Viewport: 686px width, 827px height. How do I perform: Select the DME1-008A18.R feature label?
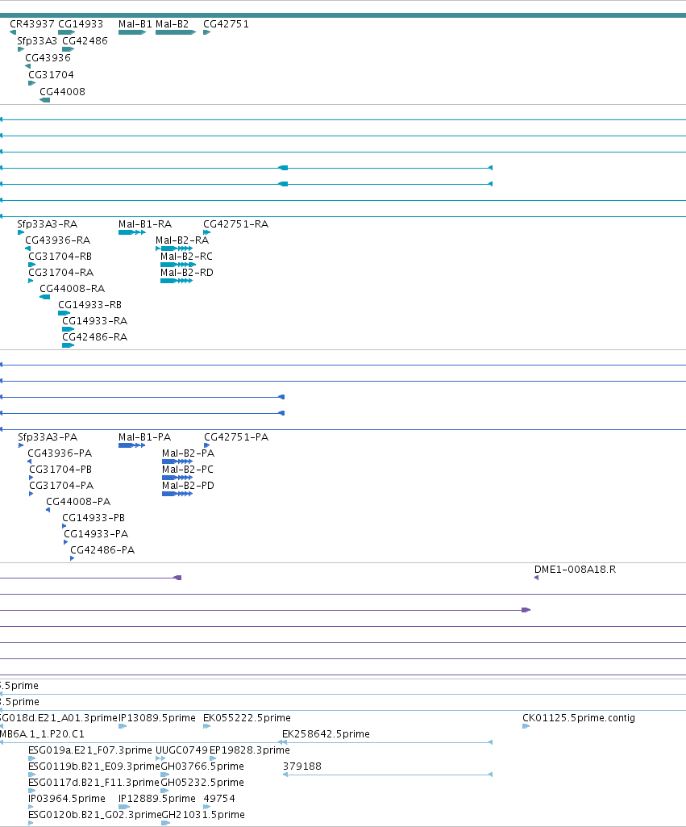(575, 570)
